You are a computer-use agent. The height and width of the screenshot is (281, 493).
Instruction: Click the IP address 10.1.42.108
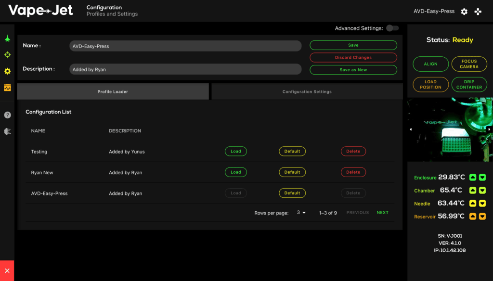coord(450,251)
